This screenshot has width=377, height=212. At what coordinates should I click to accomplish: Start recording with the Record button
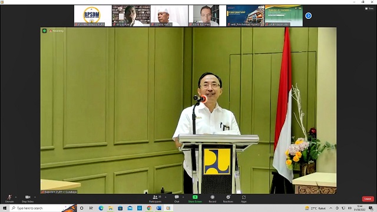212,198
